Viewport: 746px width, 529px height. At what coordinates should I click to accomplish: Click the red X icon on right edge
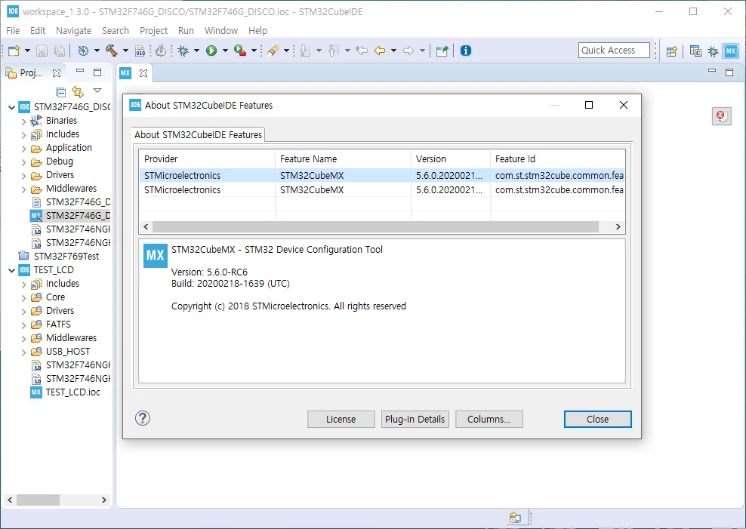(x=721, y=115)
